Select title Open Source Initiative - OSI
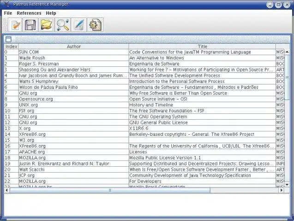Image resolution: width=294 pixels, height=221 pixels. click(202, 99)
